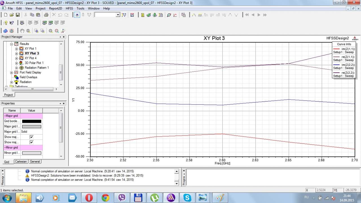Viewport: 361px width, 203px height.
Task: Collapse the Results tree node
Action: tap(12, 44)
